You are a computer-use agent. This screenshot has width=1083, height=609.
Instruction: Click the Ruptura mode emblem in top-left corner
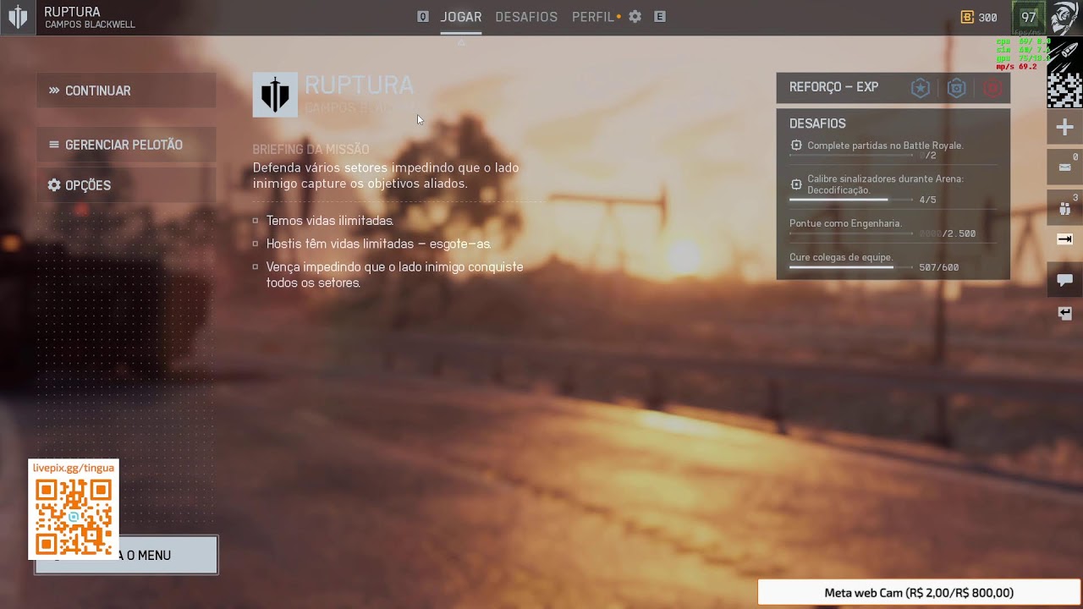18,17
